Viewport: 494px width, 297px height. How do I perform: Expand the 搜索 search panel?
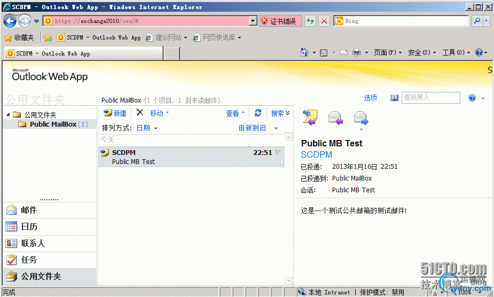point(280,113)
